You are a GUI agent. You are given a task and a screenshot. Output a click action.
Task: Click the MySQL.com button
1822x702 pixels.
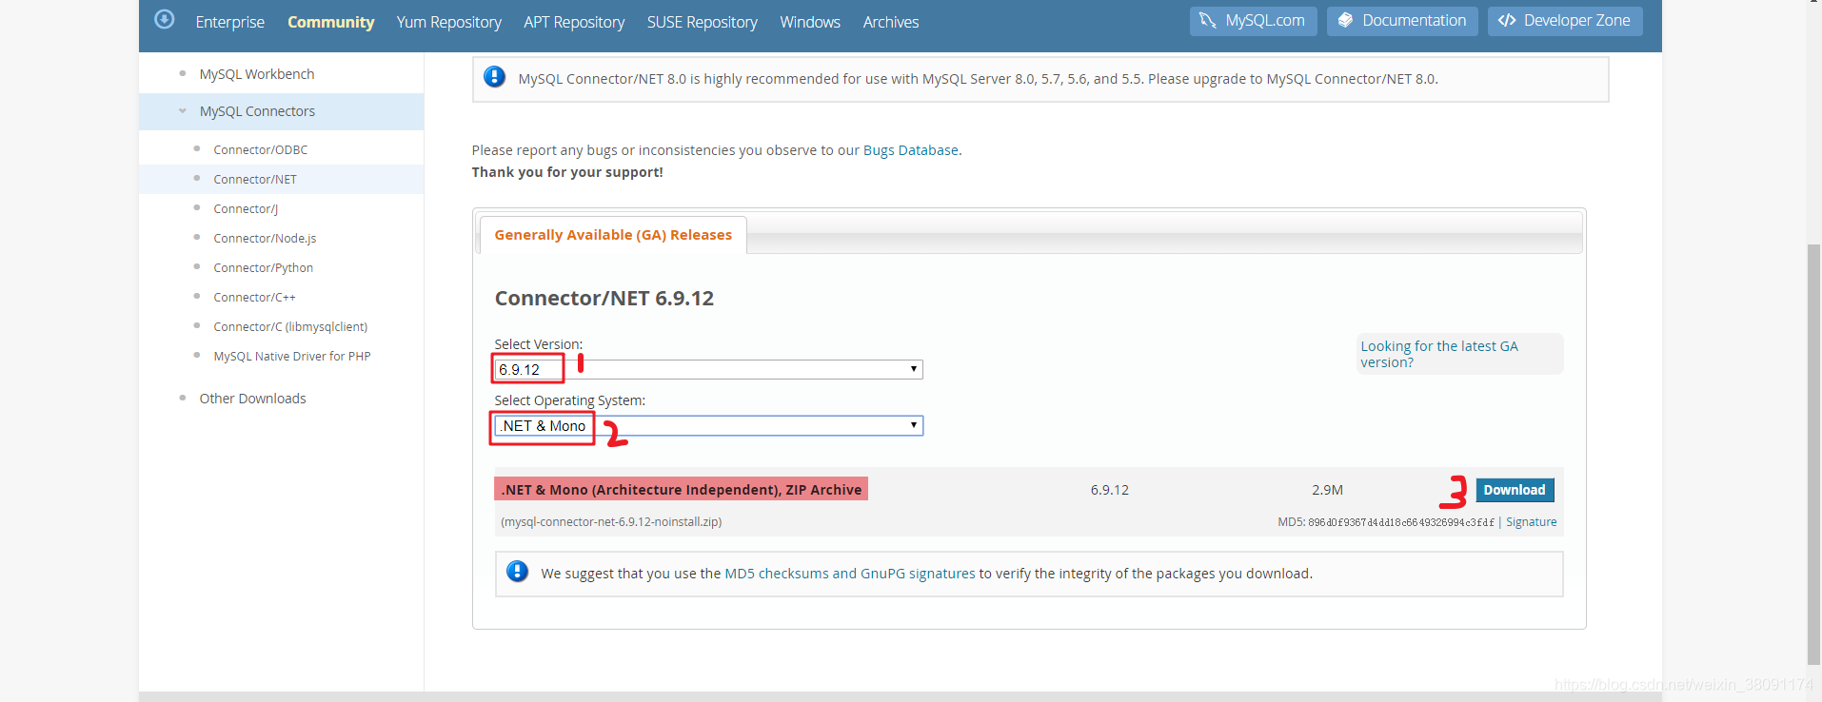pyautogui.click(x=1253, y=21)
